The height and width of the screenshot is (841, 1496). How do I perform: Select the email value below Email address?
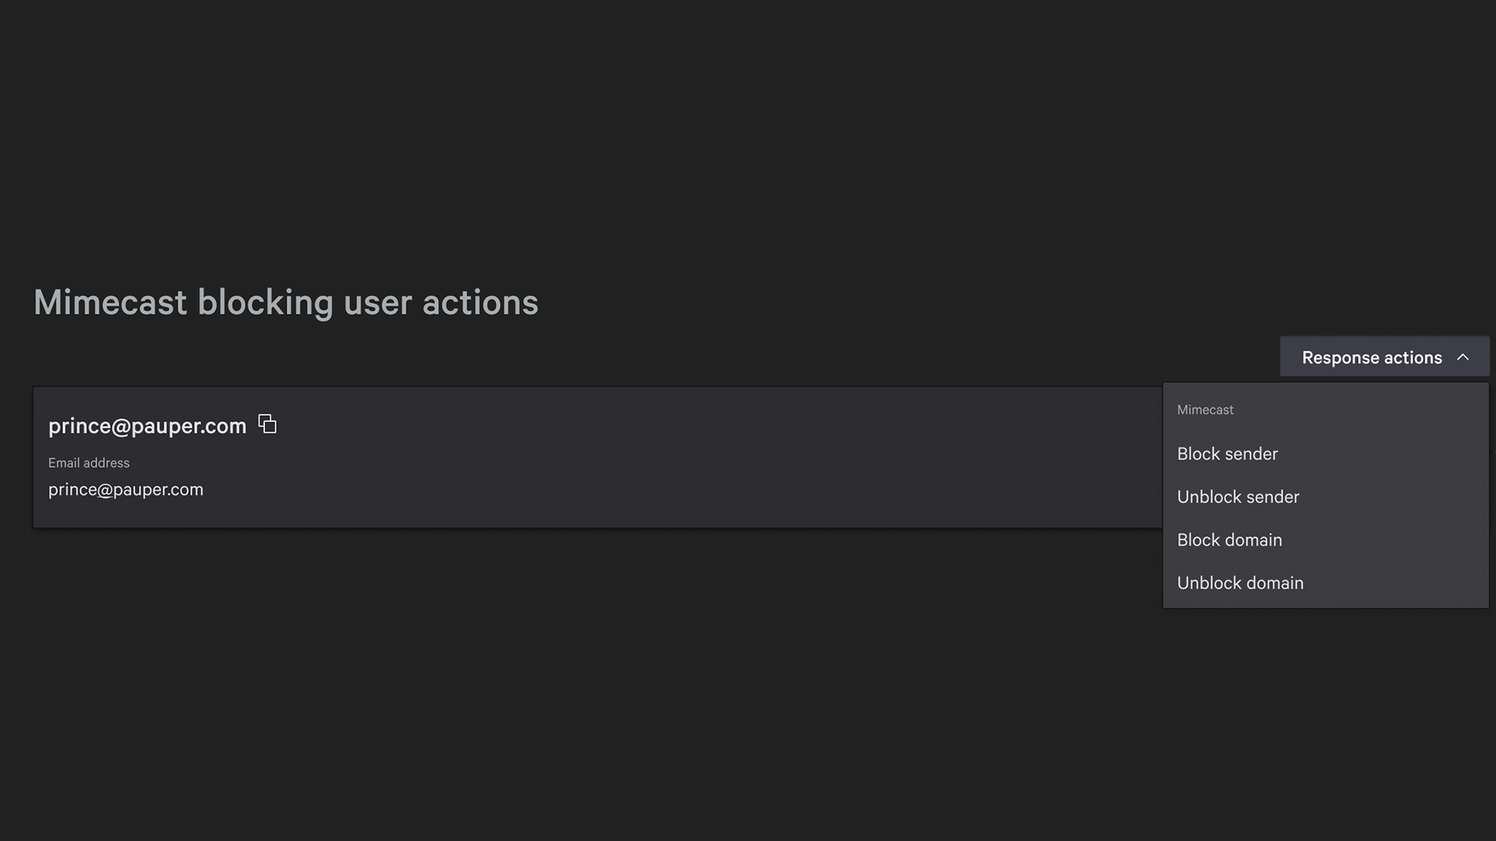125,490
